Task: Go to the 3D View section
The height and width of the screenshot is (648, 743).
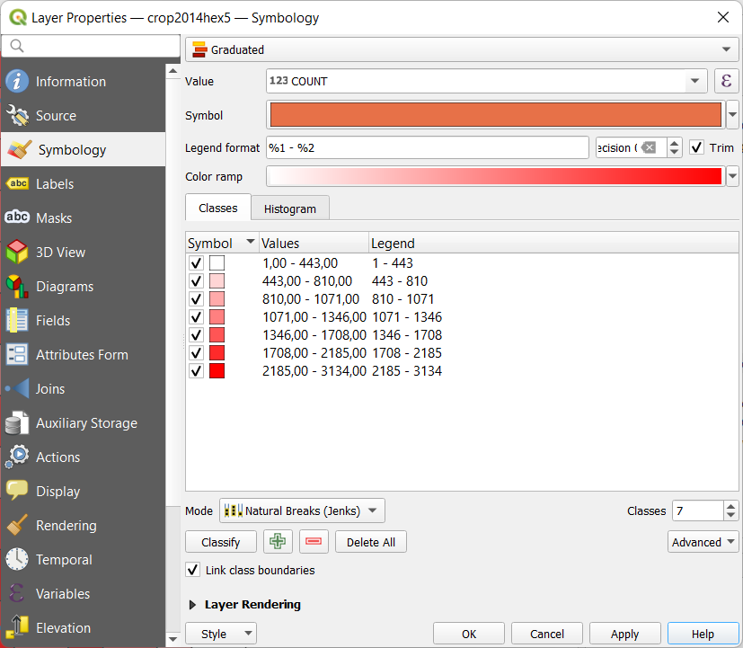Action: [x=60, y=253]
